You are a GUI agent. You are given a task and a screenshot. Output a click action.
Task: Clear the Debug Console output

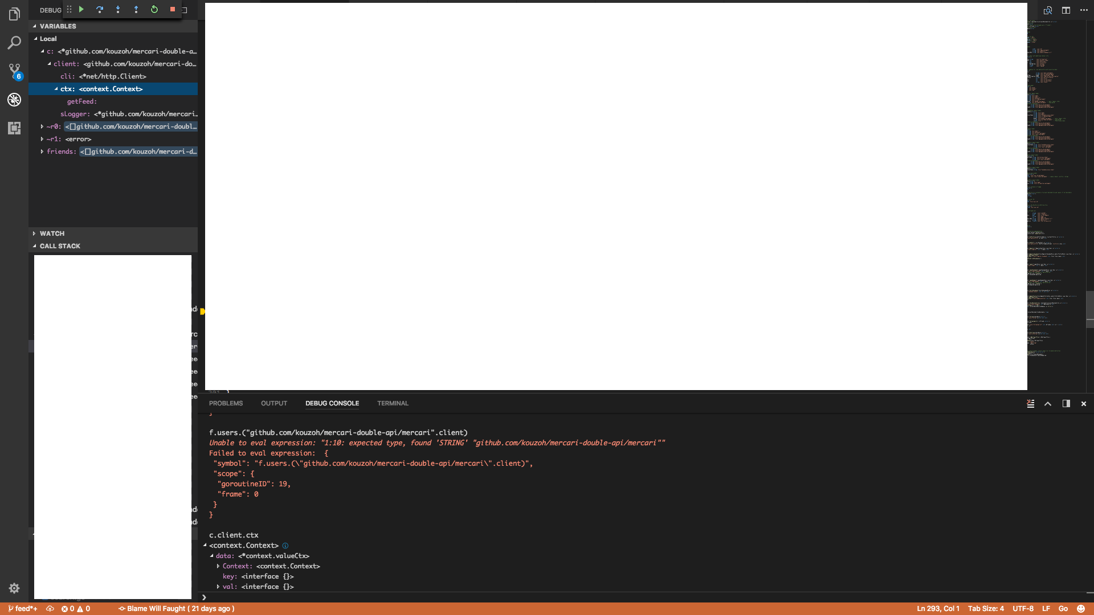[1030, 404]
